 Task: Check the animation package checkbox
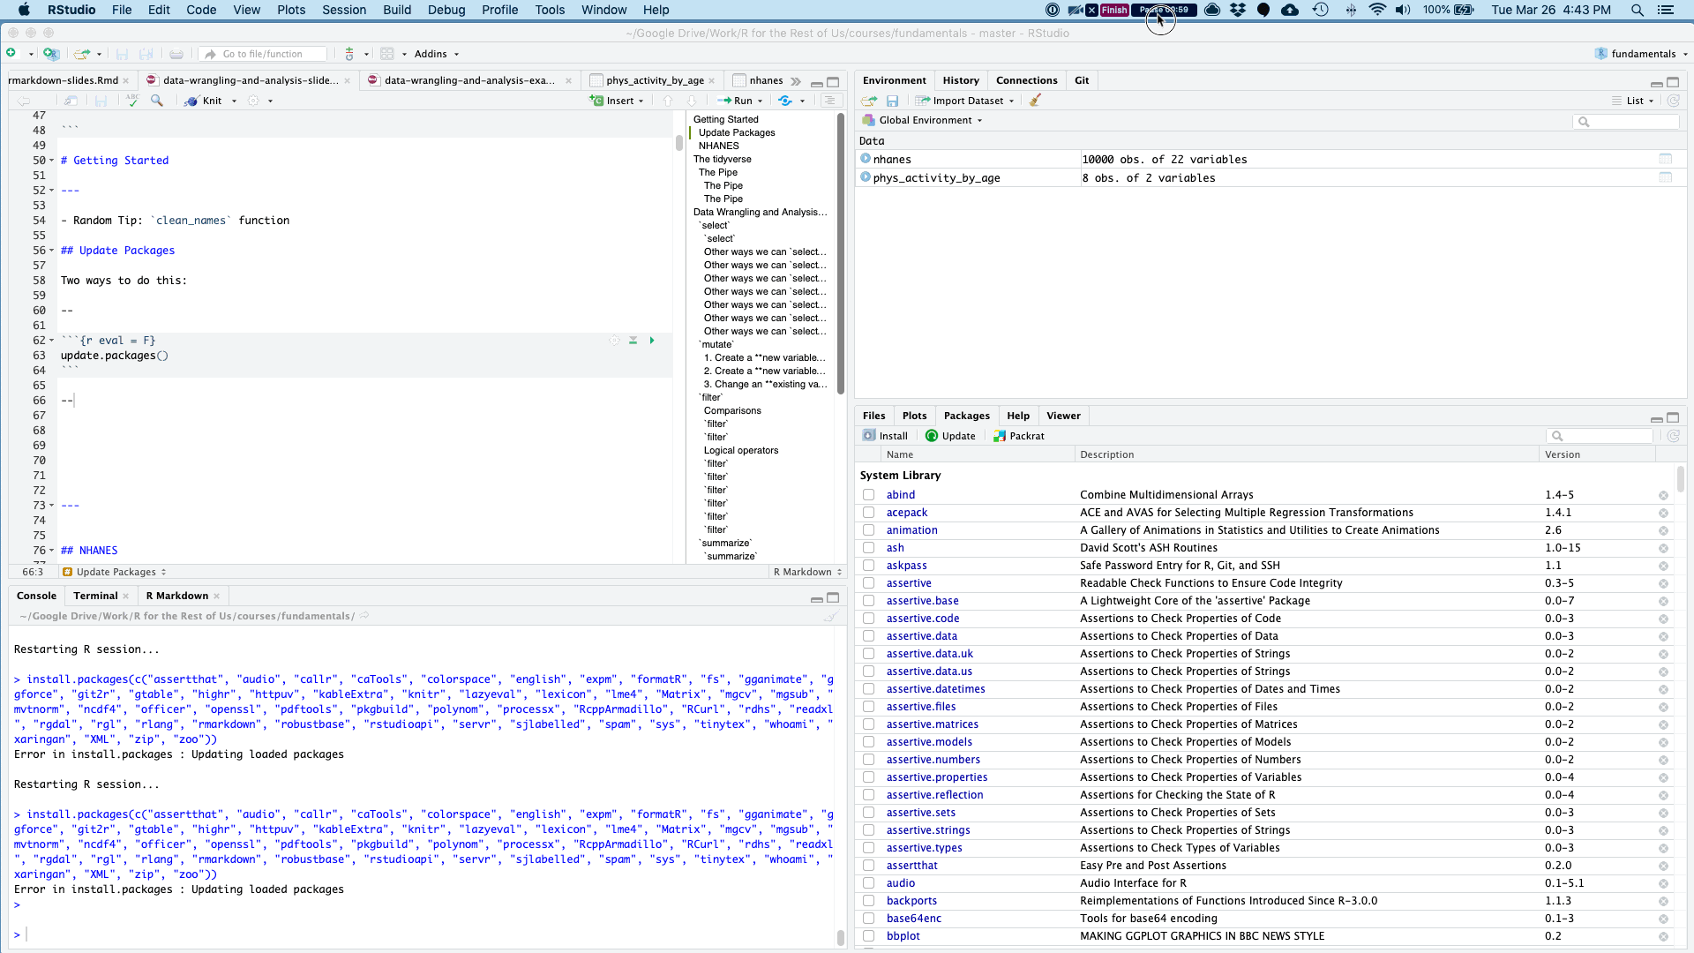tap(869, 530)
